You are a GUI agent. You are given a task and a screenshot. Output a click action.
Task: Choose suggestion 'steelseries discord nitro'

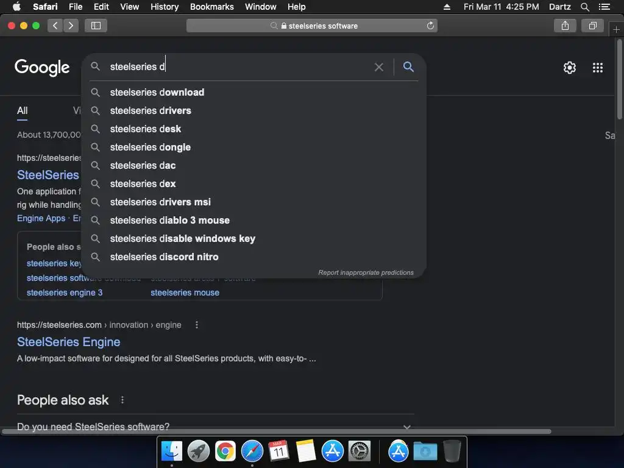click(254, 257)
